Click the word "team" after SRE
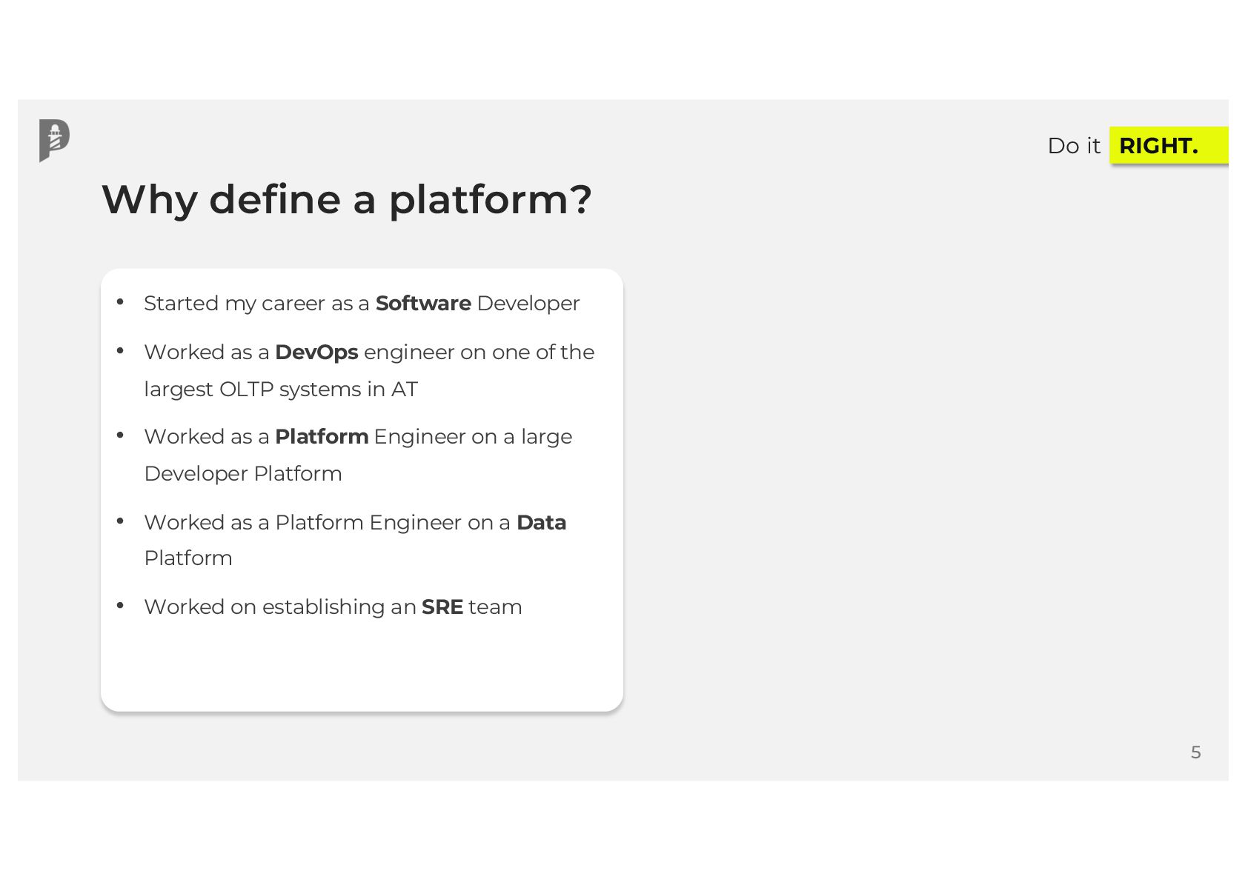This screenshot has width=1248, height=882. (x=495, y=607)
